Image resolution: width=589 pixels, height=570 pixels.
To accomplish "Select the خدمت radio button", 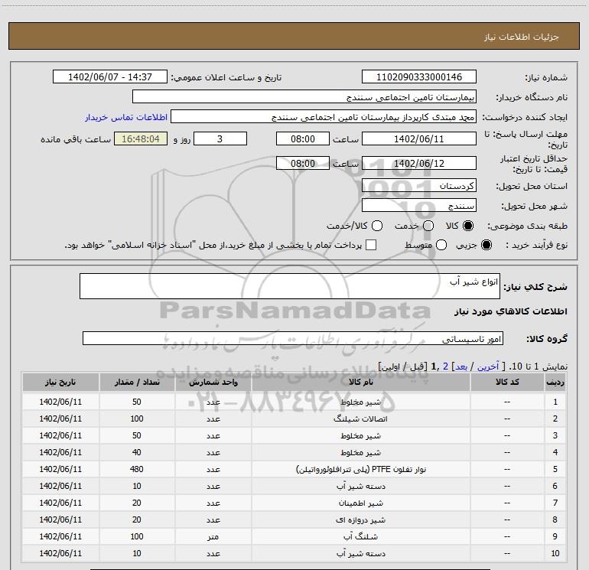I will pyautogui.click(x=428, y=226).
